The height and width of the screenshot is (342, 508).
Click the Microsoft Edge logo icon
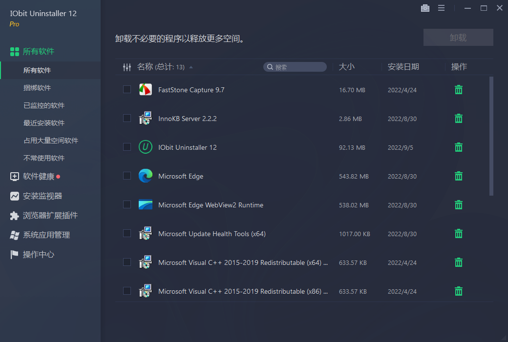pos(146,176)
